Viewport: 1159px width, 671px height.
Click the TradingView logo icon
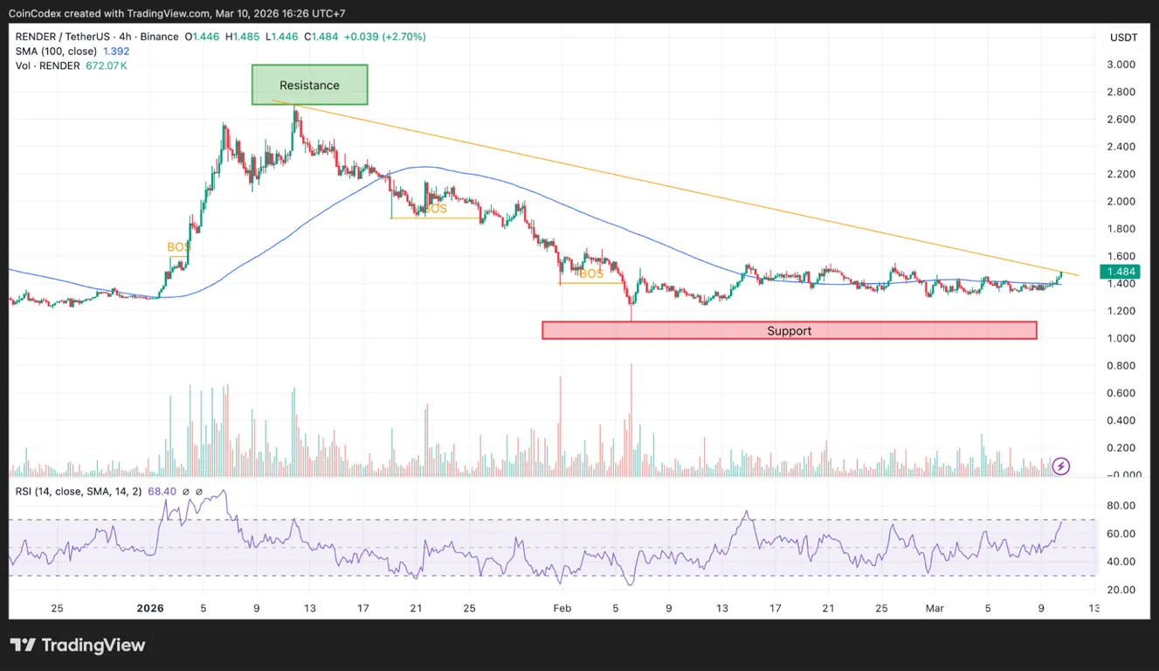coord(23,646)
